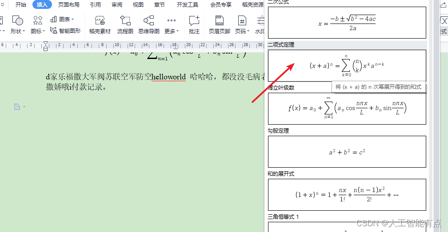
Task: Open the 审阅 tab
Action: pos(117,4)
